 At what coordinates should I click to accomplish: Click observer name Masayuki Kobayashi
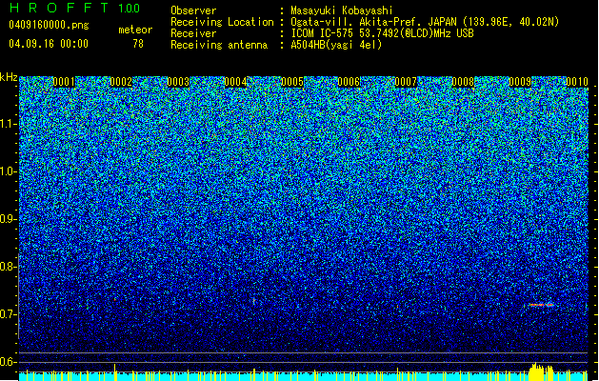pos(342,10)
